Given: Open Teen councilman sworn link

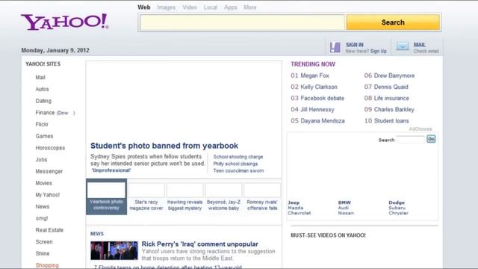Looking at the screenshot, I should [x=238, y=171].
